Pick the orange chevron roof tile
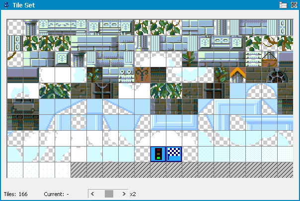Image resolution: width=300 pixels, height=201 pixels. point(237,75)
